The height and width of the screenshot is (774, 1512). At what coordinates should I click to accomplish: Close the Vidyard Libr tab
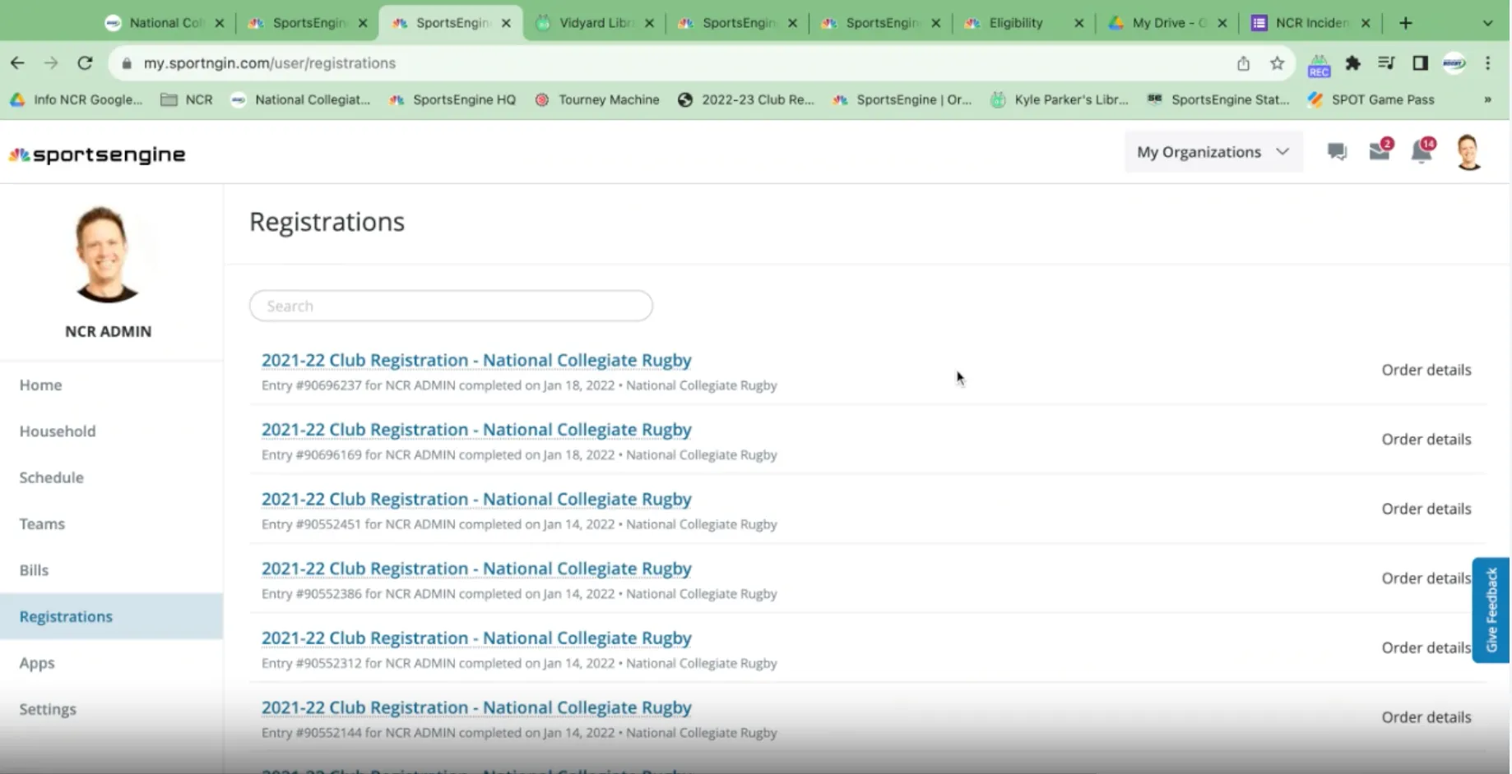[x=649, y=23]
